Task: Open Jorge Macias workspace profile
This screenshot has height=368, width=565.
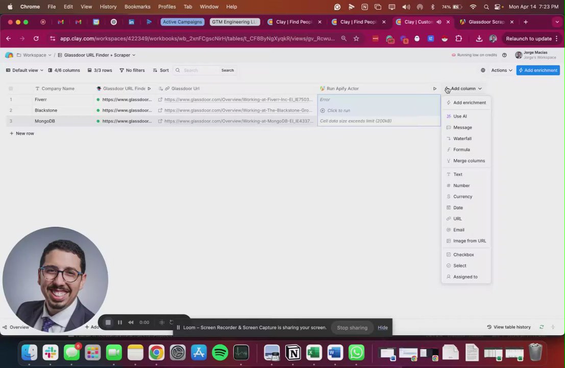Action: [535, 55]
